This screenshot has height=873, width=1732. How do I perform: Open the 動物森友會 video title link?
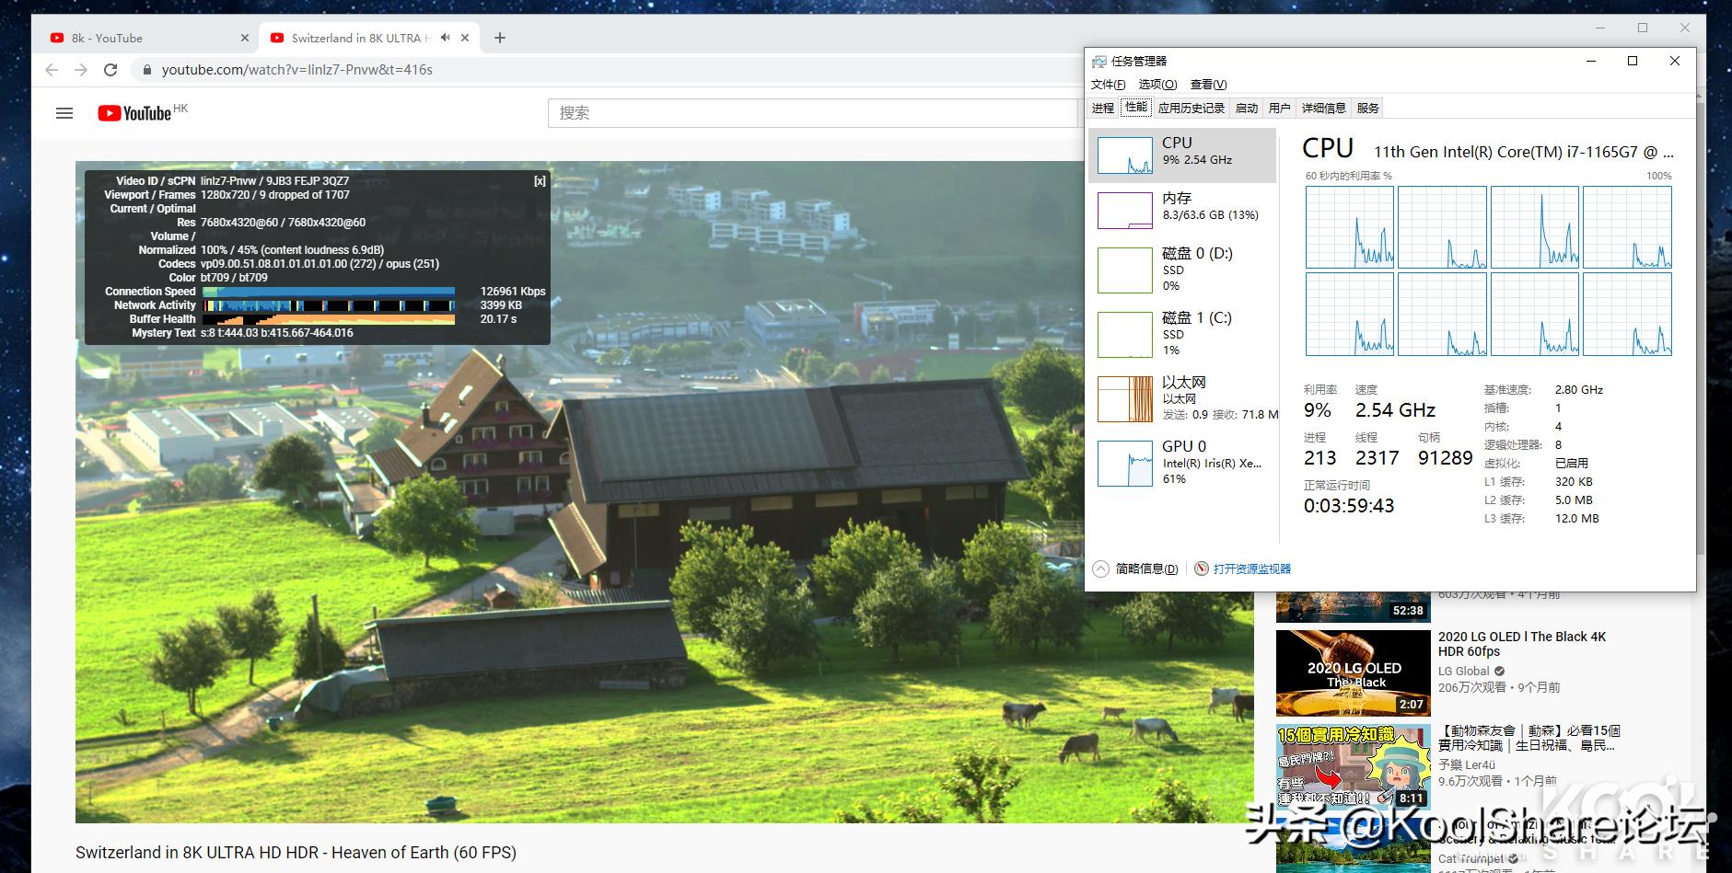(x=1529, y=738)
